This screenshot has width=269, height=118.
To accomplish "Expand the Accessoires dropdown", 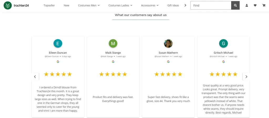I will tap(150, 5).
